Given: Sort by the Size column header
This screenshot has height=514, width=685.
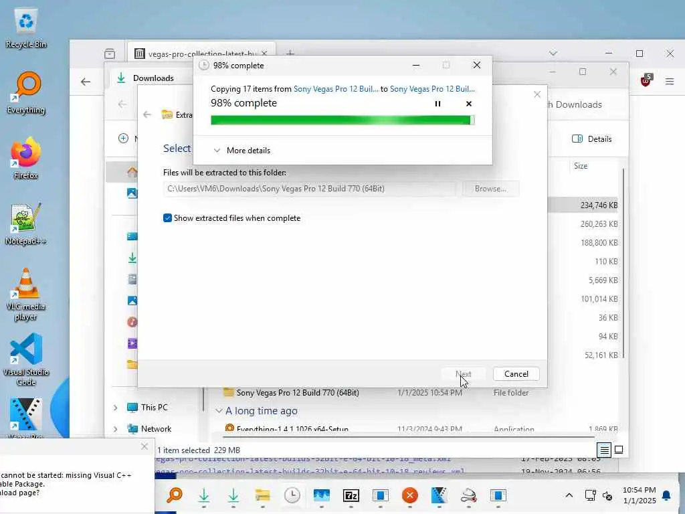Looking at the screenshot, I should coord(580,166).
